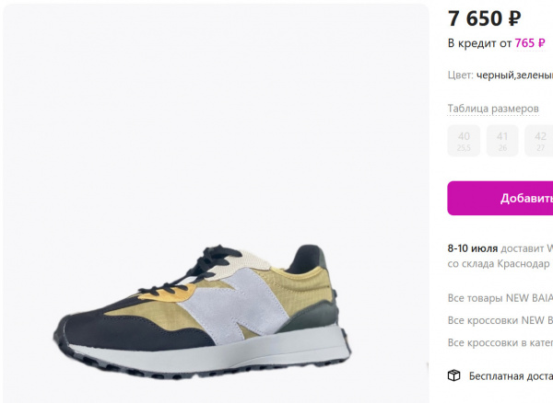Click the В кредит от label

tap(479, 43)
